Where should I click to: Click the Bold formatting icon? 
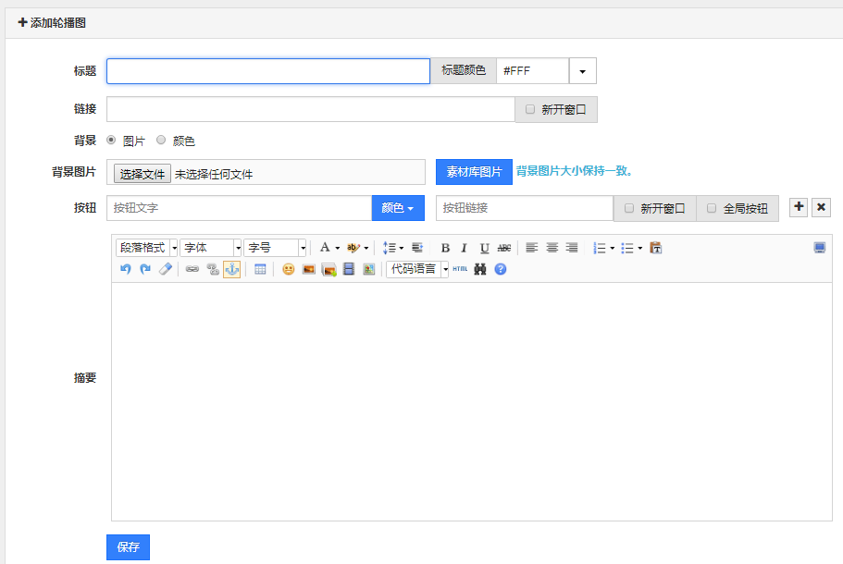pos(445,248)
